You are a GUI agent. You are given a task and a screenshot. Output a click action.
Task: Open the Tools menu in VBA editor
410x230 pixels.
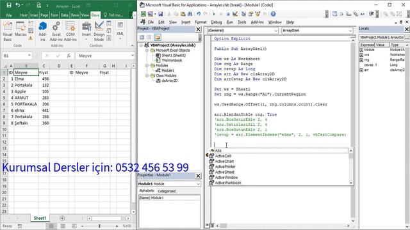(x=242, y=22)
